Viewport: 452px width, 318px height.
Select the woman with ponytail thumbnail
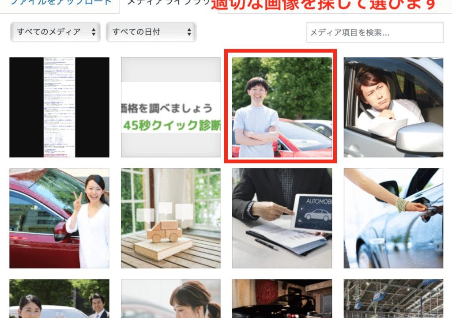click(x=170, y=300)
